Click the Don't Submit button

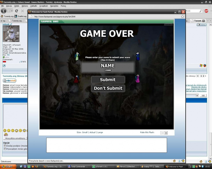(108, 88)
